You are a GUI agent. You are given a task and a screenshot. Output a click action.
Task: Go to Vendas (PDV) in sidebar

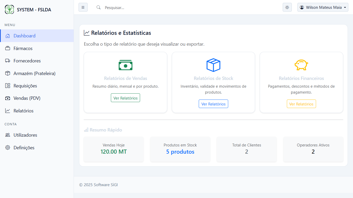[x=27, y=98]
